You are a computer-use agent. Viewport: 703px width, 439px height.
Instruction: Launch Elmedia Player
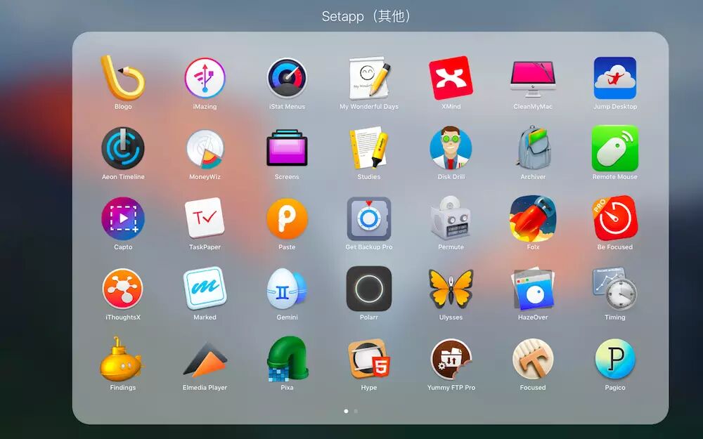click(205, 360)
